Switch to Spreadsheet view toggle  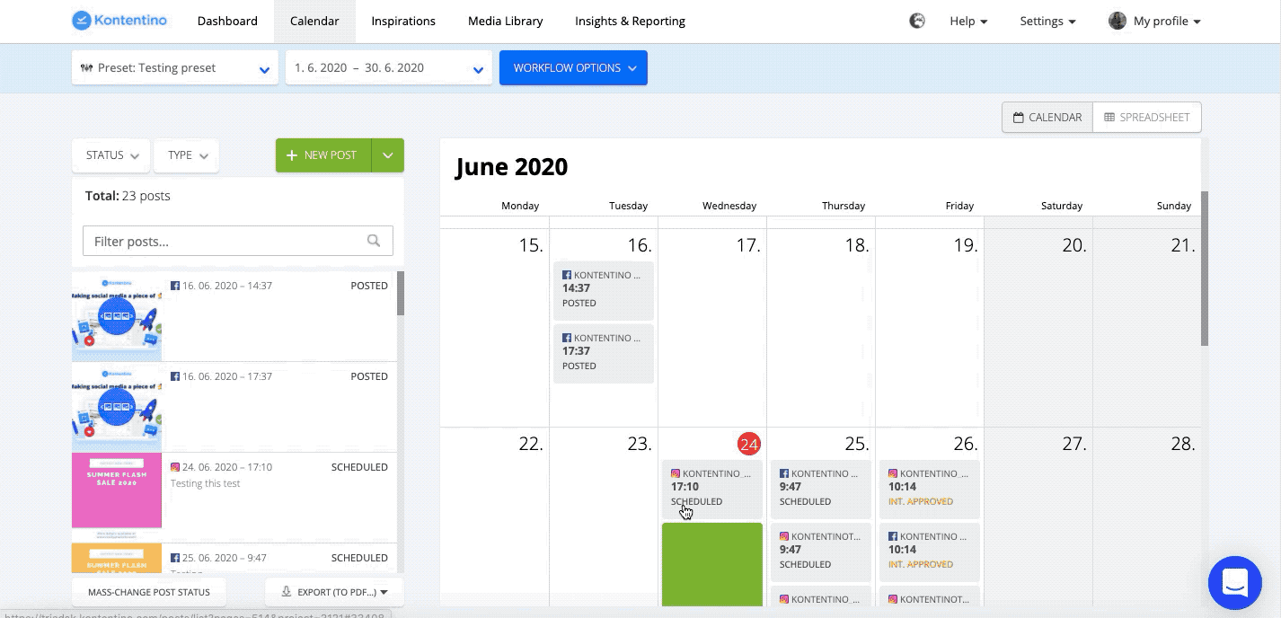tap(1147, 118)
